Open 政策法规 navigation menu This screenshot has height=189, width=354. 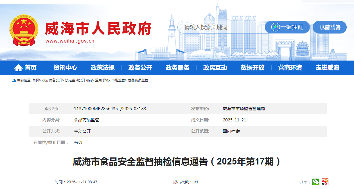(x=103, y=68)
